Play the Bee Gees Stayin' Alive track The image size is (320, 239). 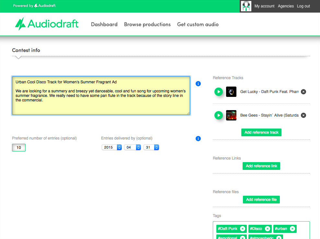coord(219,115)
